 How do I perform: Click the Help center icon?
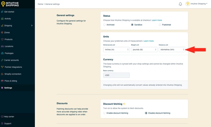(x=2, y=117)
